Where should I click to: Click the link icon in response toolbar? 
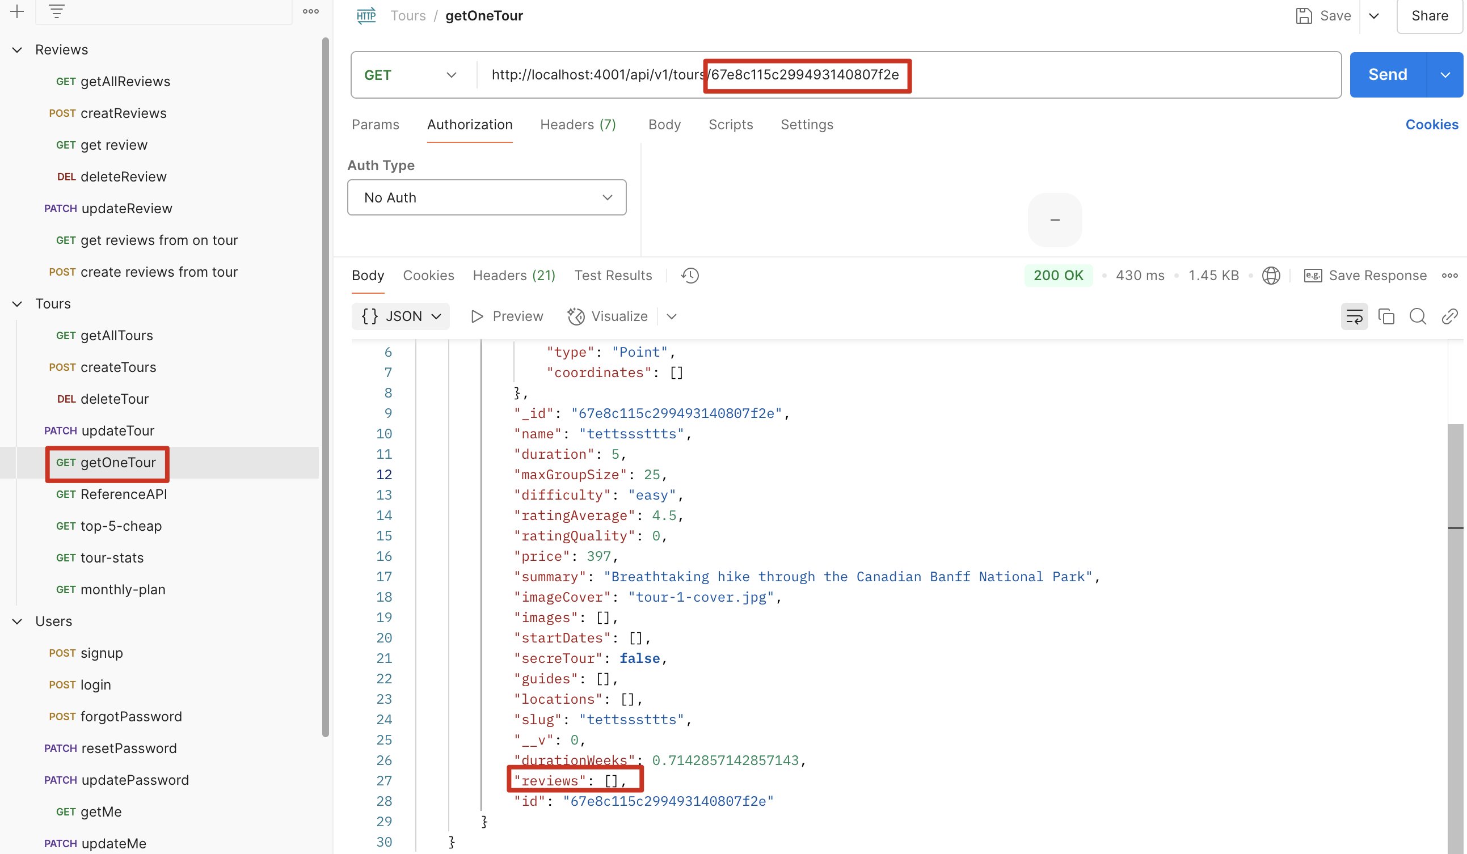point(1449,316)
